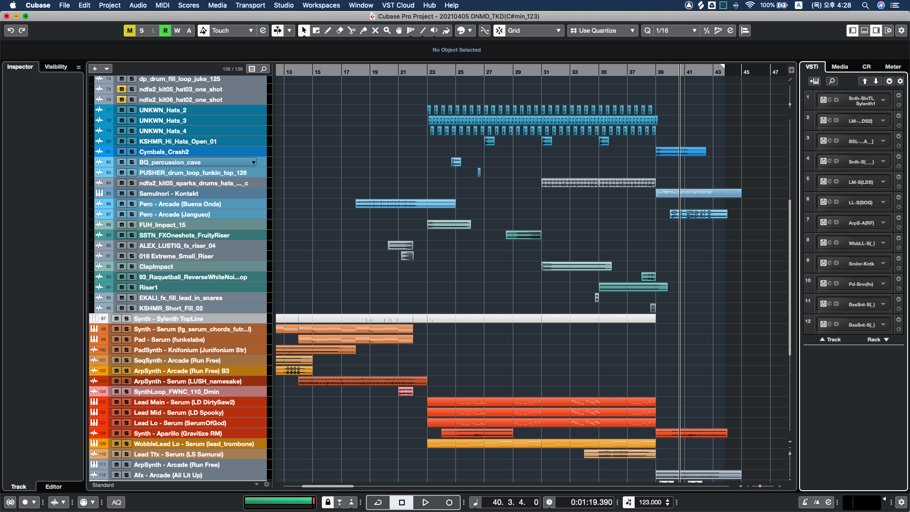The width and height of the screenshot is (910, 512).
Task: Select the Glue tool
Action: [x=363, y=30]
